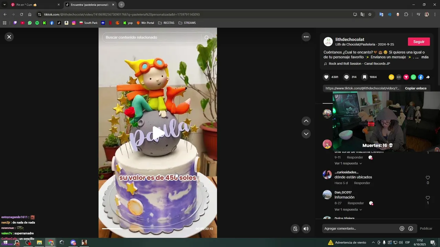Expand description with 'más'
Viewport: 440px width, 247px height.
425,57
